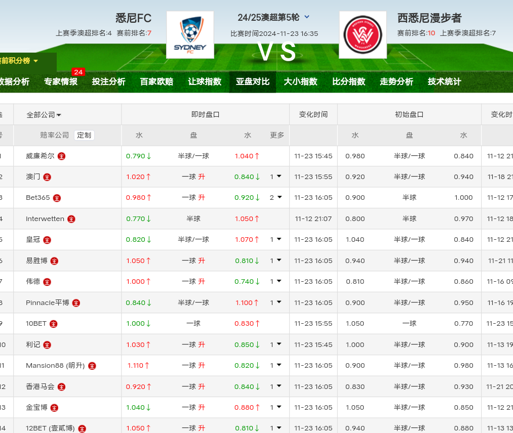Click the Bet365 company name
513x433 pixels.
[38, 197]
